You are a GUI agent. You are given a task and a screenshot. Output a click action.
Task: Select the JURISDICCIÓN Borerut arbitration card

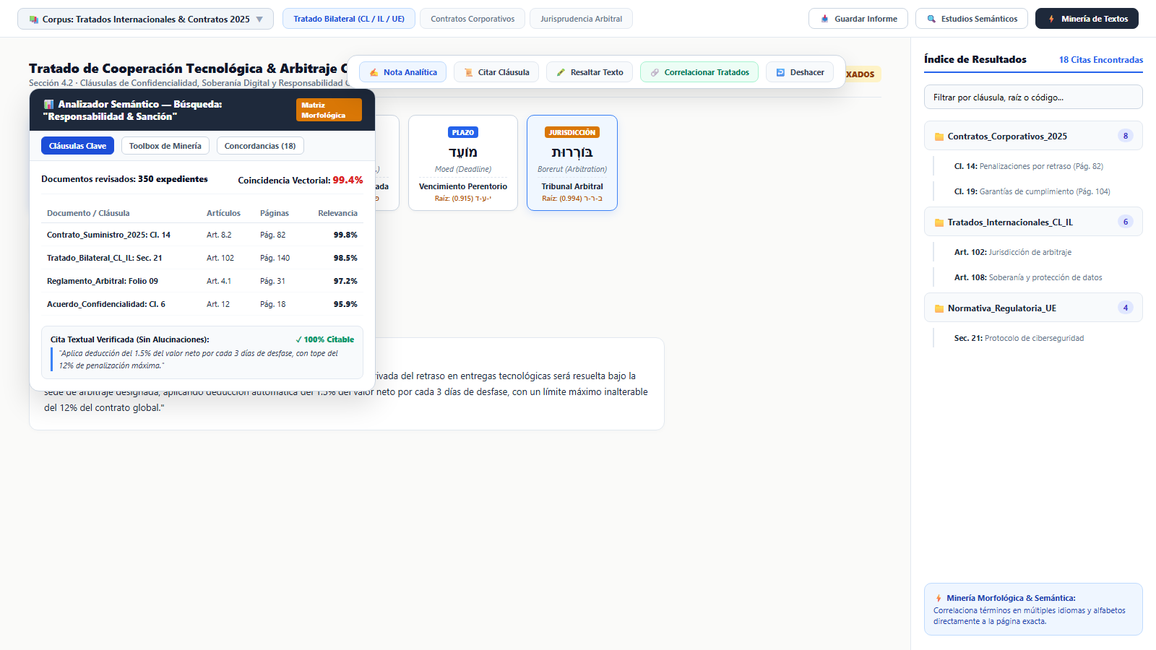[572, 163]
